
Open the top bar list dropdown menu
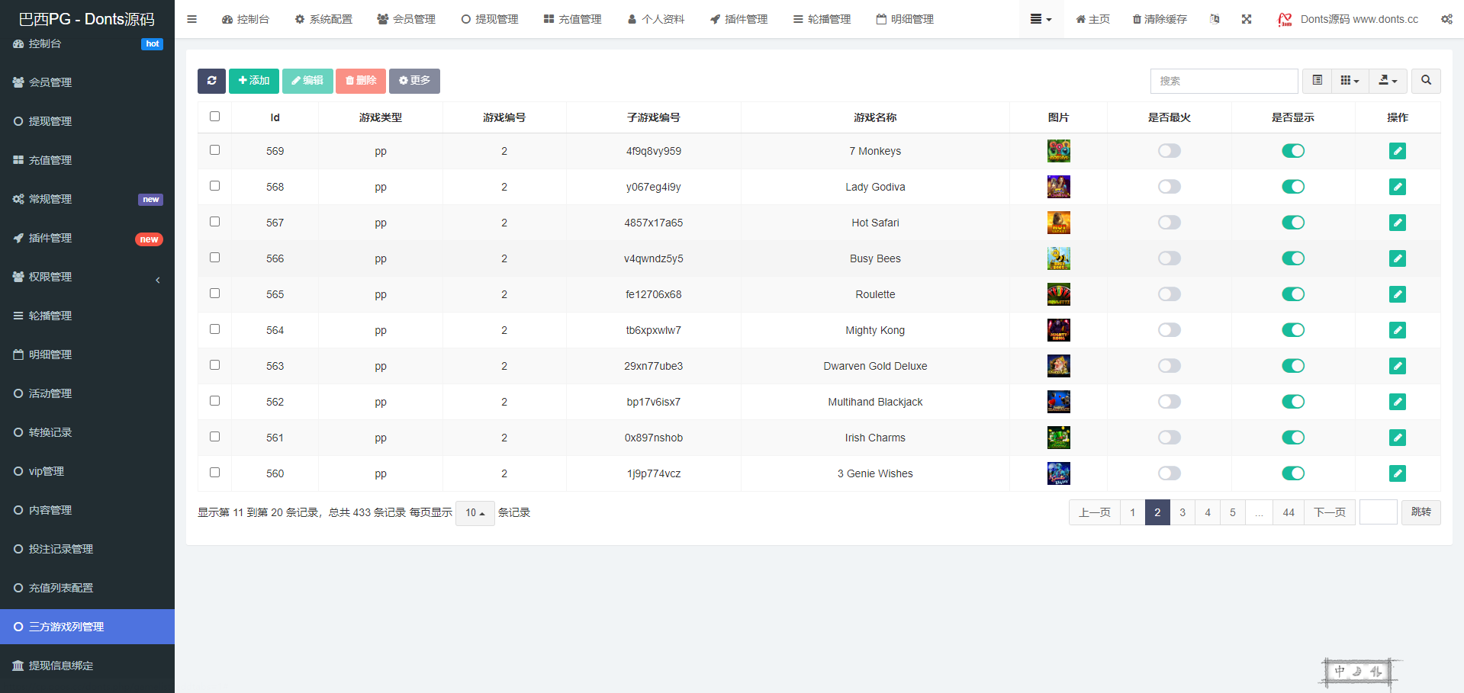[1041, 19]
